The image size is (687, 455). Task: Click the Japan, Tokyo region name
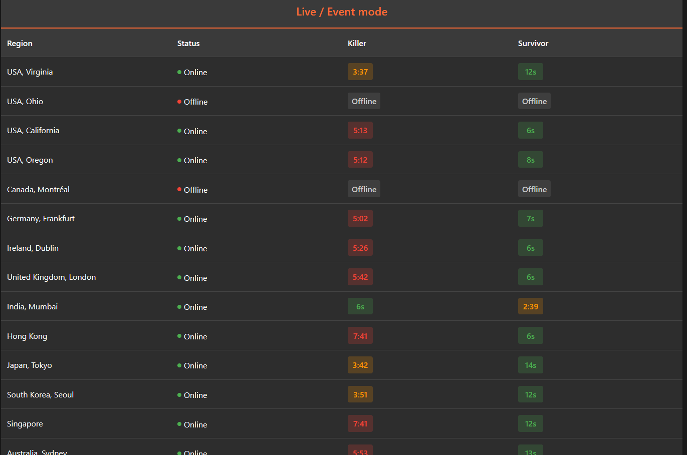(30, 365)
